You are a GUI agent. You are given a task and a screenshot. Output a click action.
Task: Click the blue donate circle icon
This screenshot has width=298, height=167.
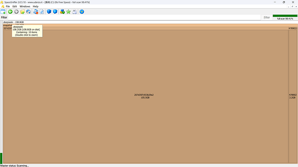click(x=82, y=12)
